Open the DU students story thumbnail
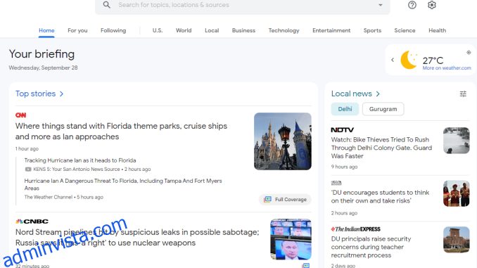 (456, 193)
